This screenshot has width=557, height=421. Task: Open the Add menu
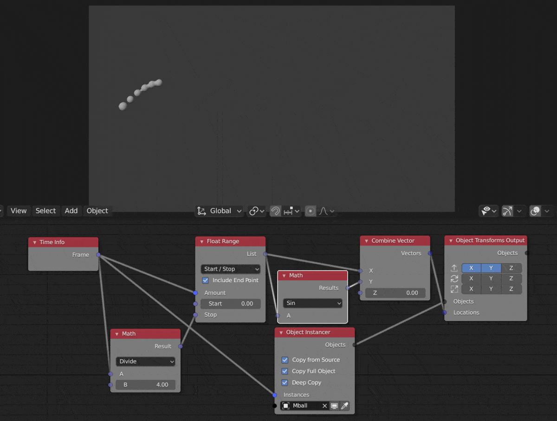click(x=71, y=211)
